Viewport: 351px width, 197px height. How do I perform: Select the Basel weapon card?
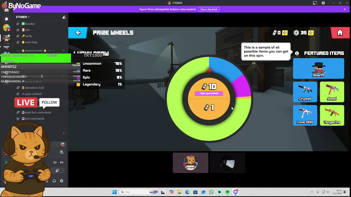pos(332,92)
